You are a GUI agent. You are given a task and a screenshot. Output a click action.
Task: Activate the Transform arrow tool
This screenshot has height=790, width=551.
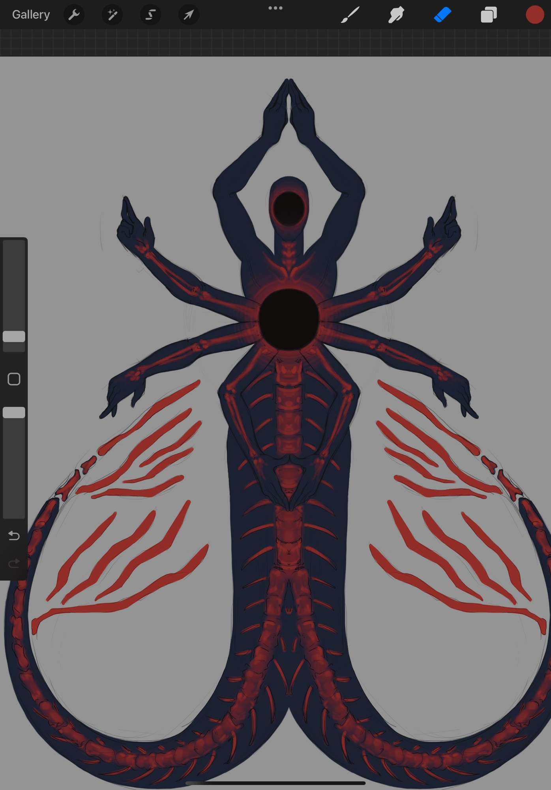click(x=189, y=15)
